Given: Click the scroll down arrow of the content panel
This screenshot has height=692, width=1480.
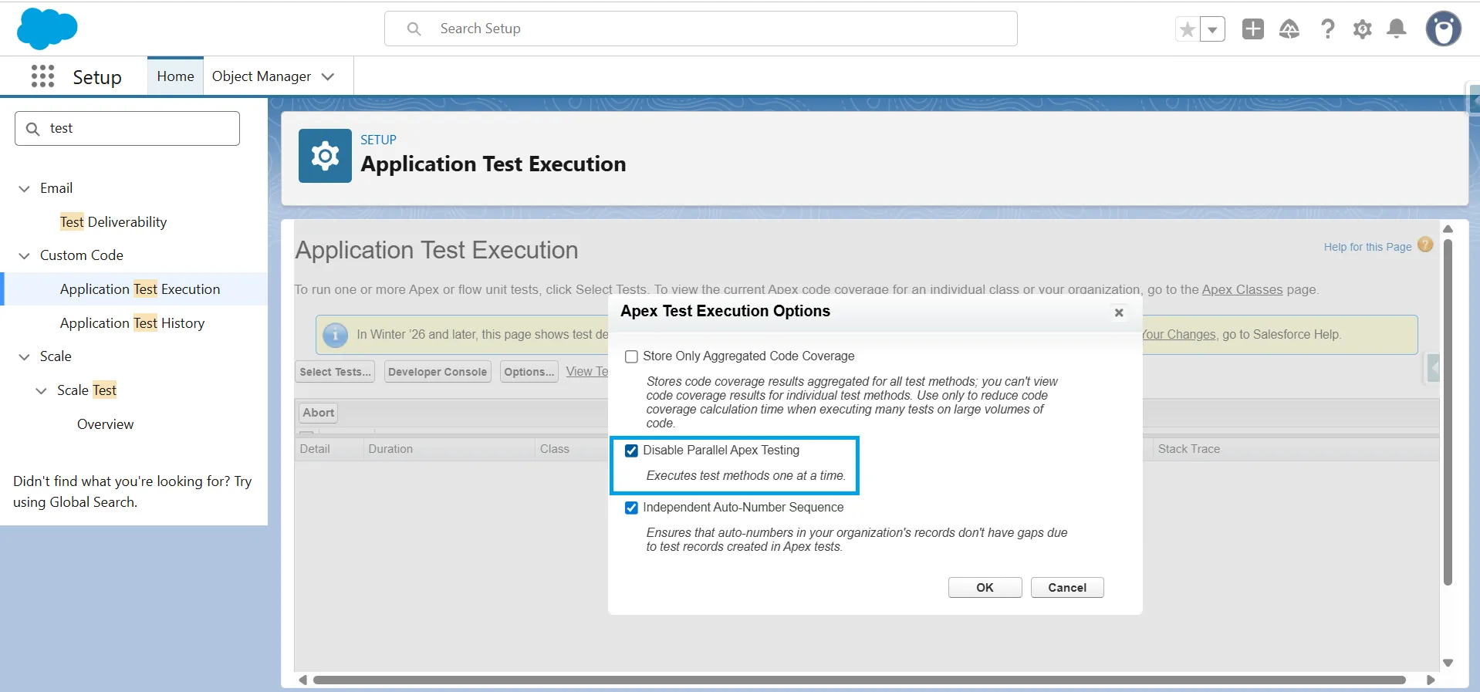Looking at the screenshot, I should click(x=1448, y=663).
